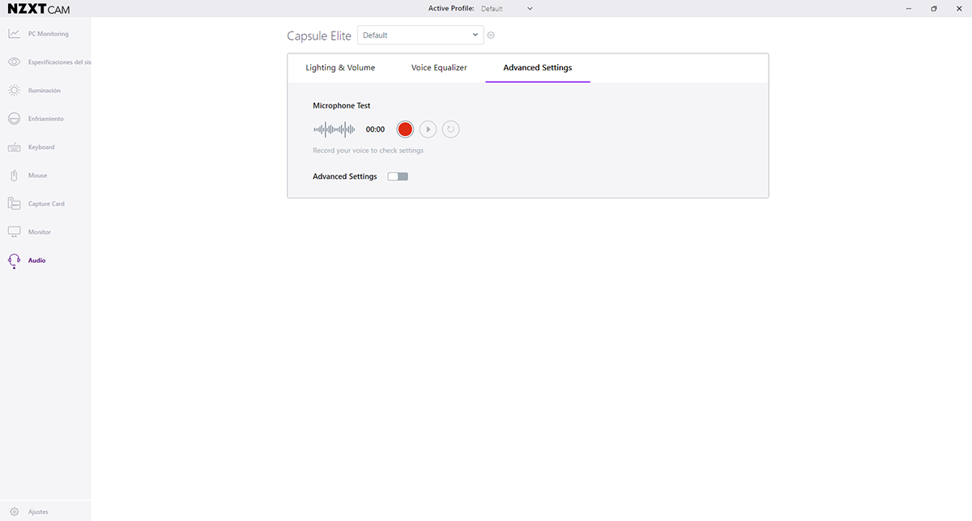Screen dimensions: 972x521
Task: Click the Audio headset icon
Action: click(14, 260)
